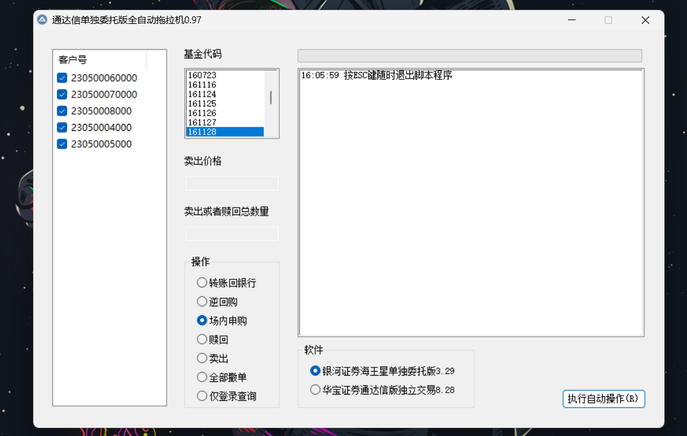The height and width of the screenshot is (436, 687).
Task: Minimize the 拖拉机 window
Action: pyautogui.click(x=572, y=20)
